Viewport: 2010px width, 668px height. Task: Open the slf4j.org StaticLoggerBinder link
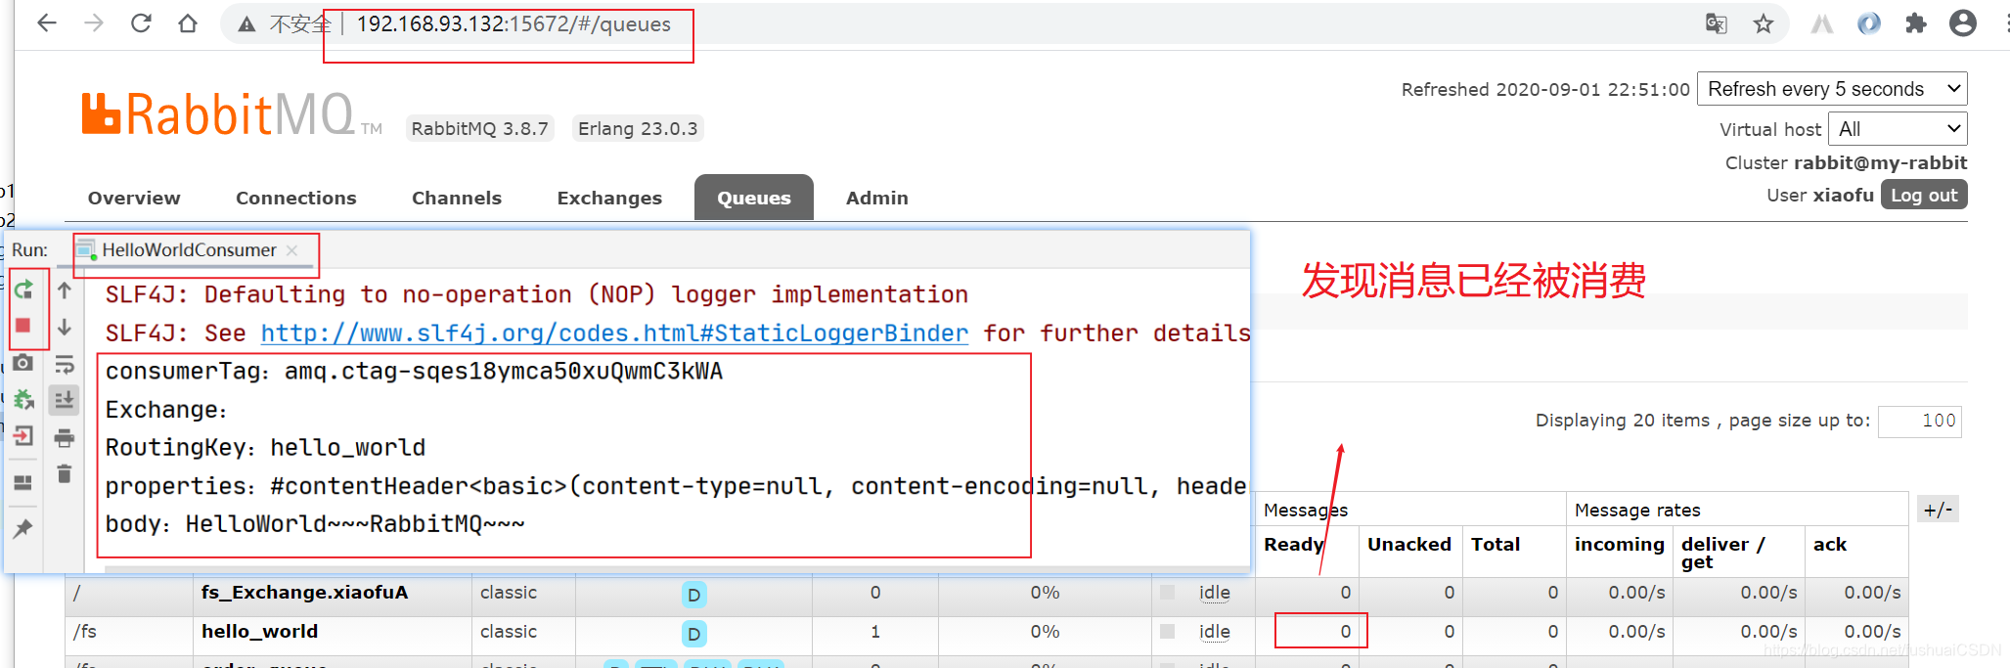(614, 334)
